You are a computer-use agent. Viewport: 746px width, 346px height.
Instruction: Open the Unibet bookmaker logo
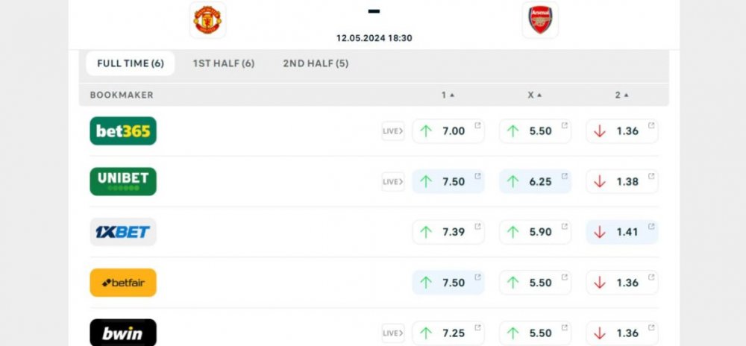click(x=123, y=181)
